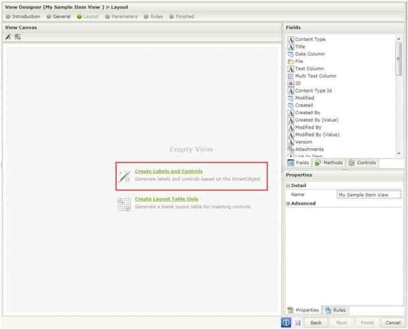Viewport: 408px width, 329px height.
Task: Click the Fields list scroll down arrow
Action: (399, 154)
